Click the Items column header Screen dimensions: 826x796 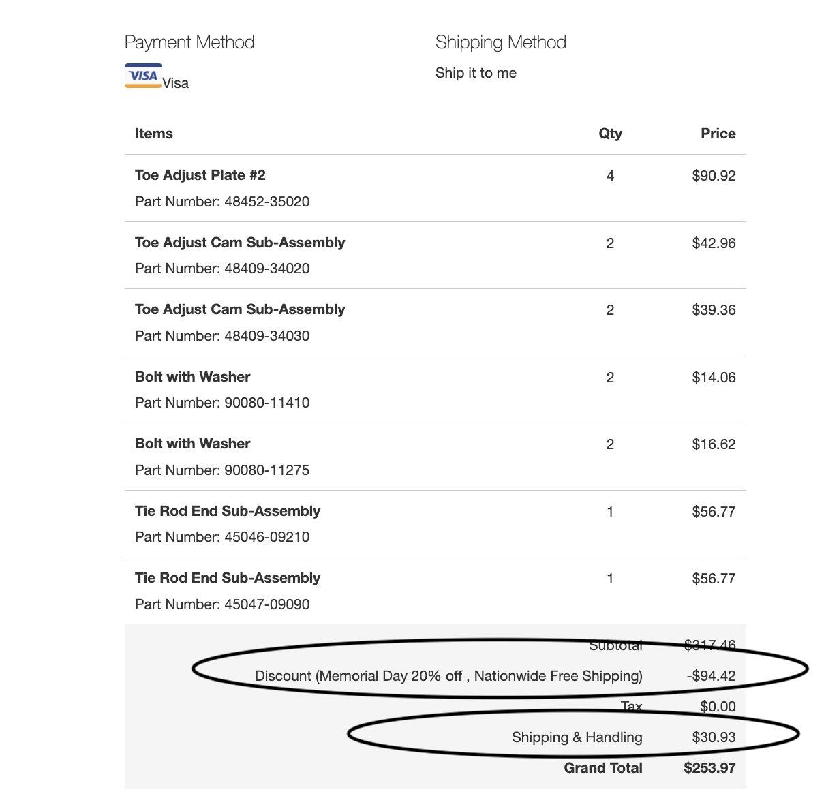coord(154,134)
